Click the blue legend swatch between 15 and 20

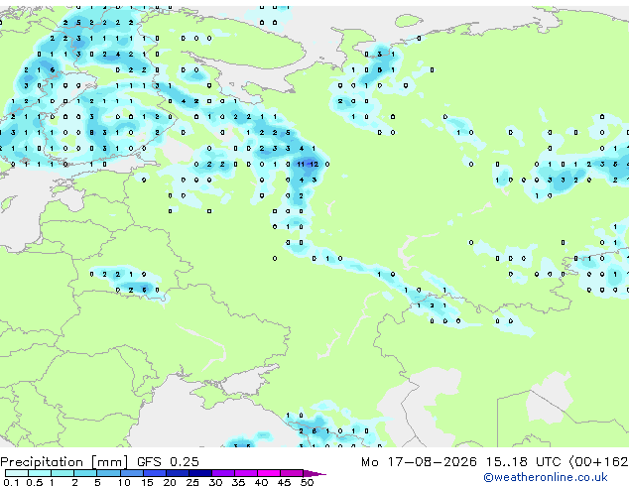(154, 473)
